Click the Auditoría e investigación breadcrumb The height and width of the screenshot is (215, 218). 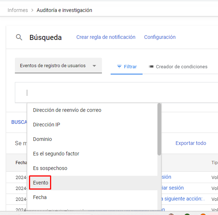pyautogui.click(x=64, y=10)
